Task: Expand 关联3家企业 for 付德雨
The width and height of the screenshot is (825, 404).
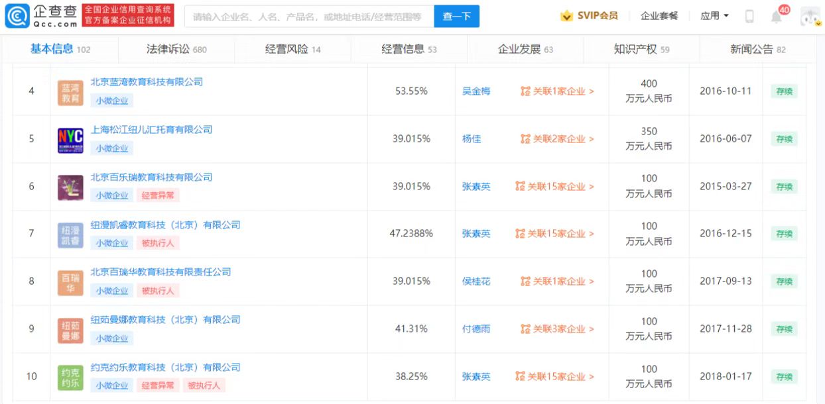Action: (557, 329)
